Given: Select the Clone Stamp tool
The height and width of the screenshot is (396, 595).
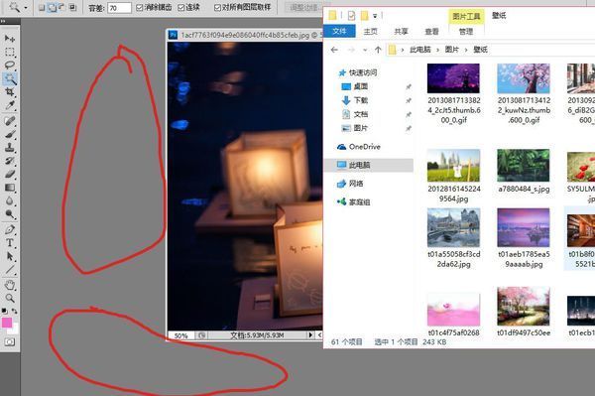Looking at the screenshot, I should [x=10, y=148].
